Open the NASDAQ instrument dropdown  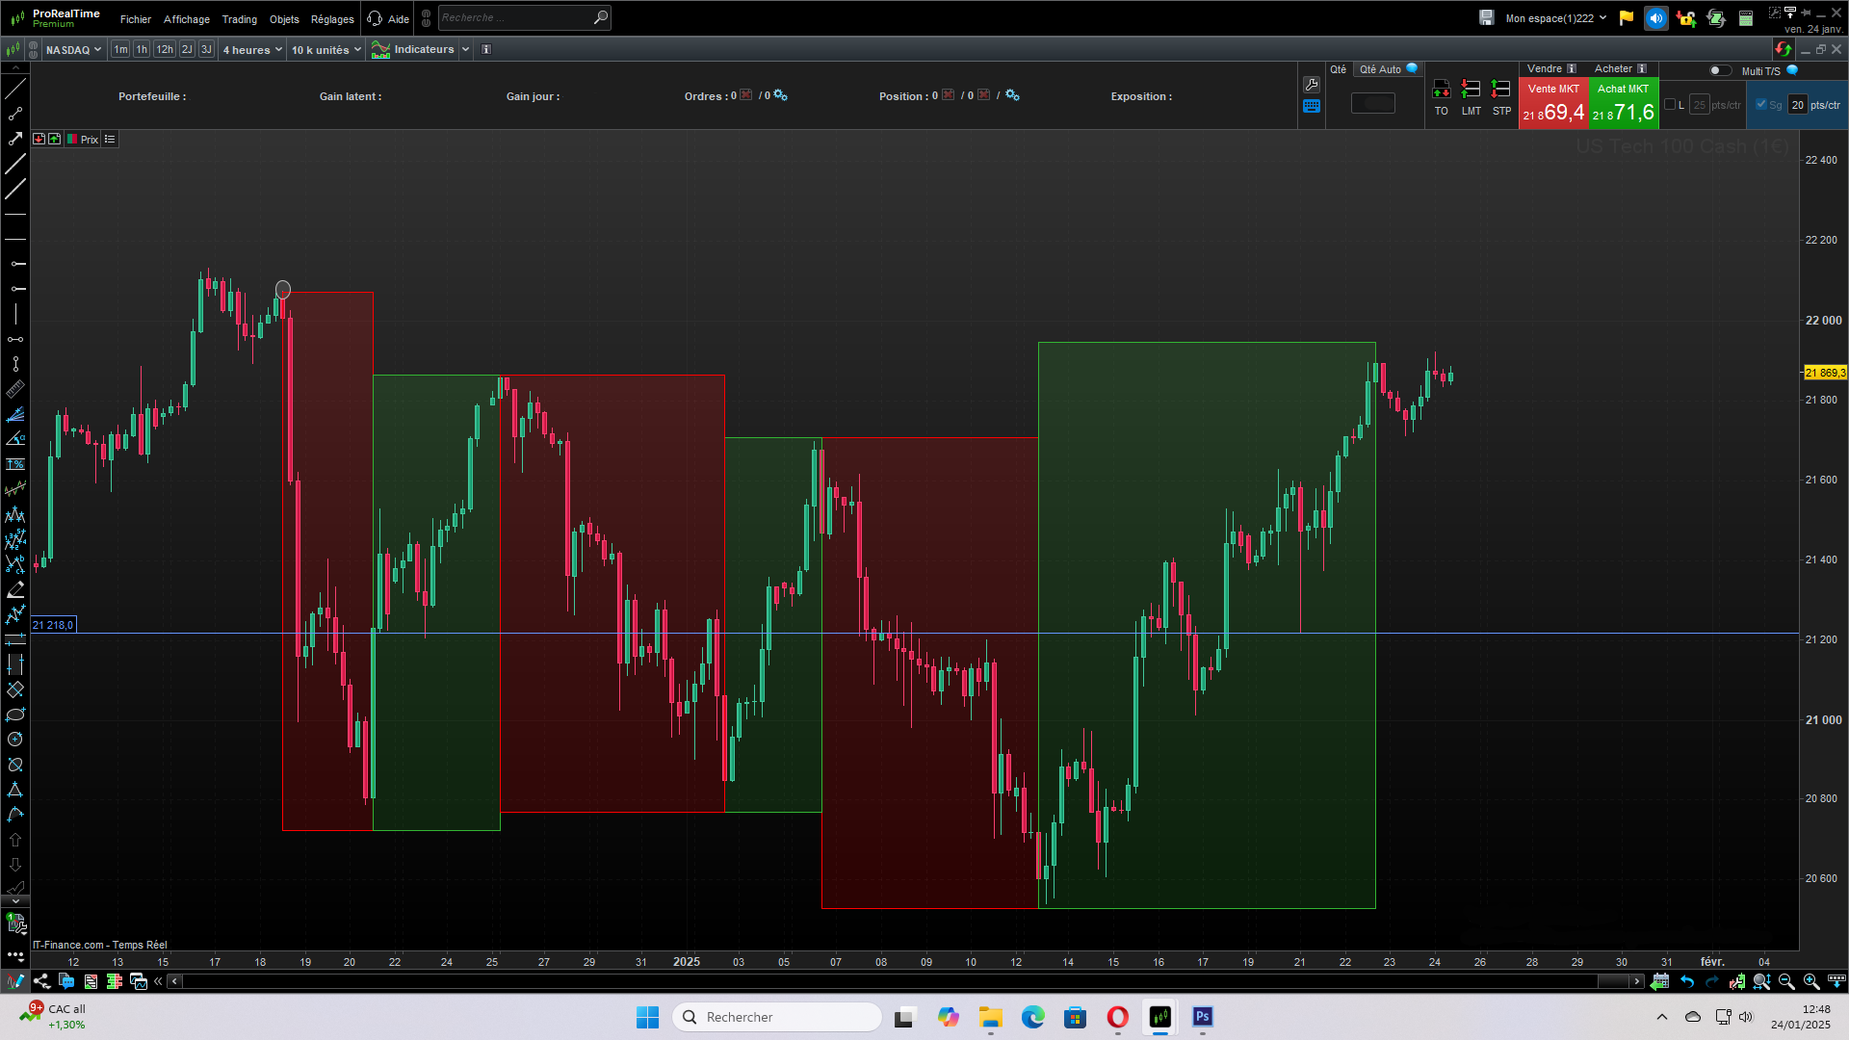point(73,49)
